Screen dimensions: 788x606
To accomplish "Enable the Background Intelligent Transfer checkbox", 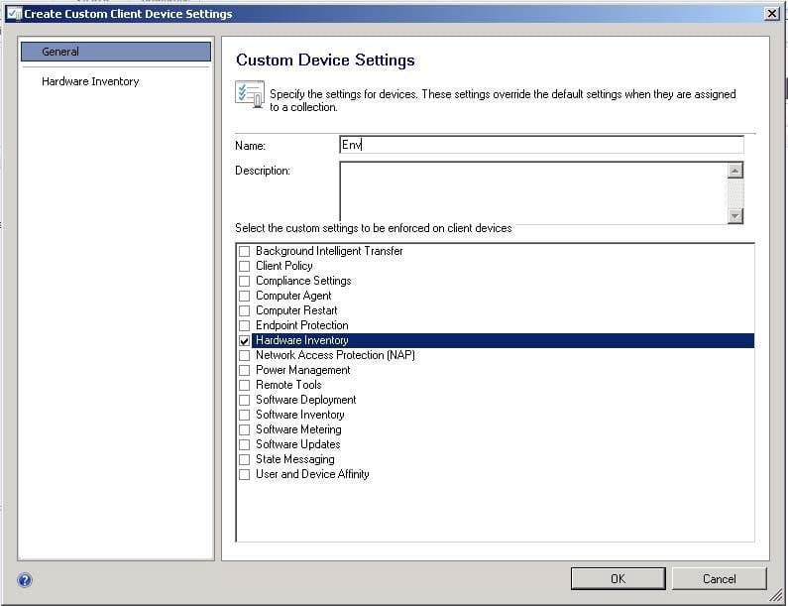I will (245, 252).
